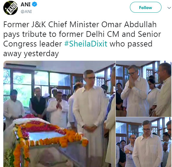Viewport: 172px width, 167px height.
Task: Open the ANI profile avatar logo
Action: point(11,8)
